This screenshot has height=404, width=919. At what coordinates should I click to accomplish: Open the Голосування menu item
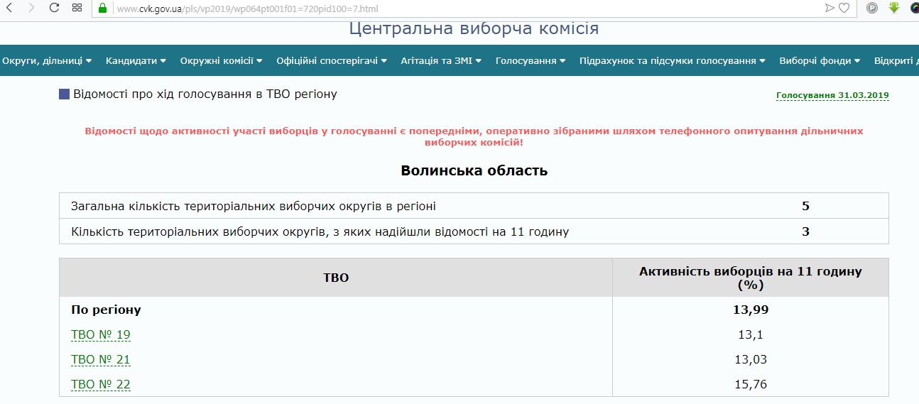(531, 61)
